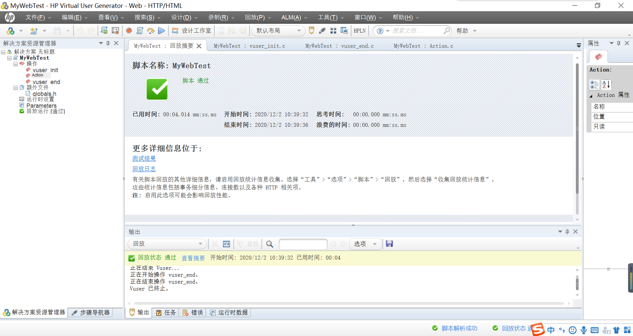
Task: Open dropdown arrow beside new solution icon
Action: 21,31
